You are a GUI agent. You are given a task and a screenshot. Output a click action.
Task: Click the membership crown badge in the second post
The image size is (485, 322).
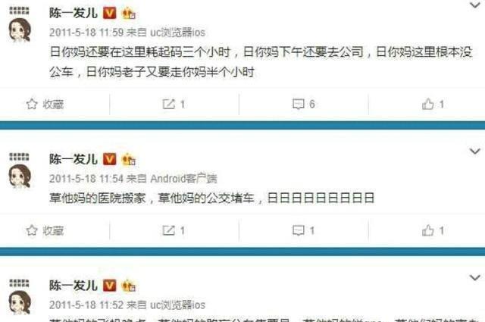point(129,160)
